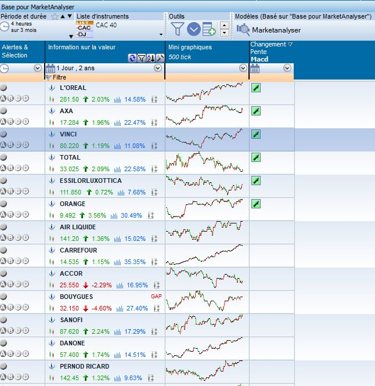Click the candlestick icon in TOTAL row
This screenshot has width=375, height=386.
point(52,169)
